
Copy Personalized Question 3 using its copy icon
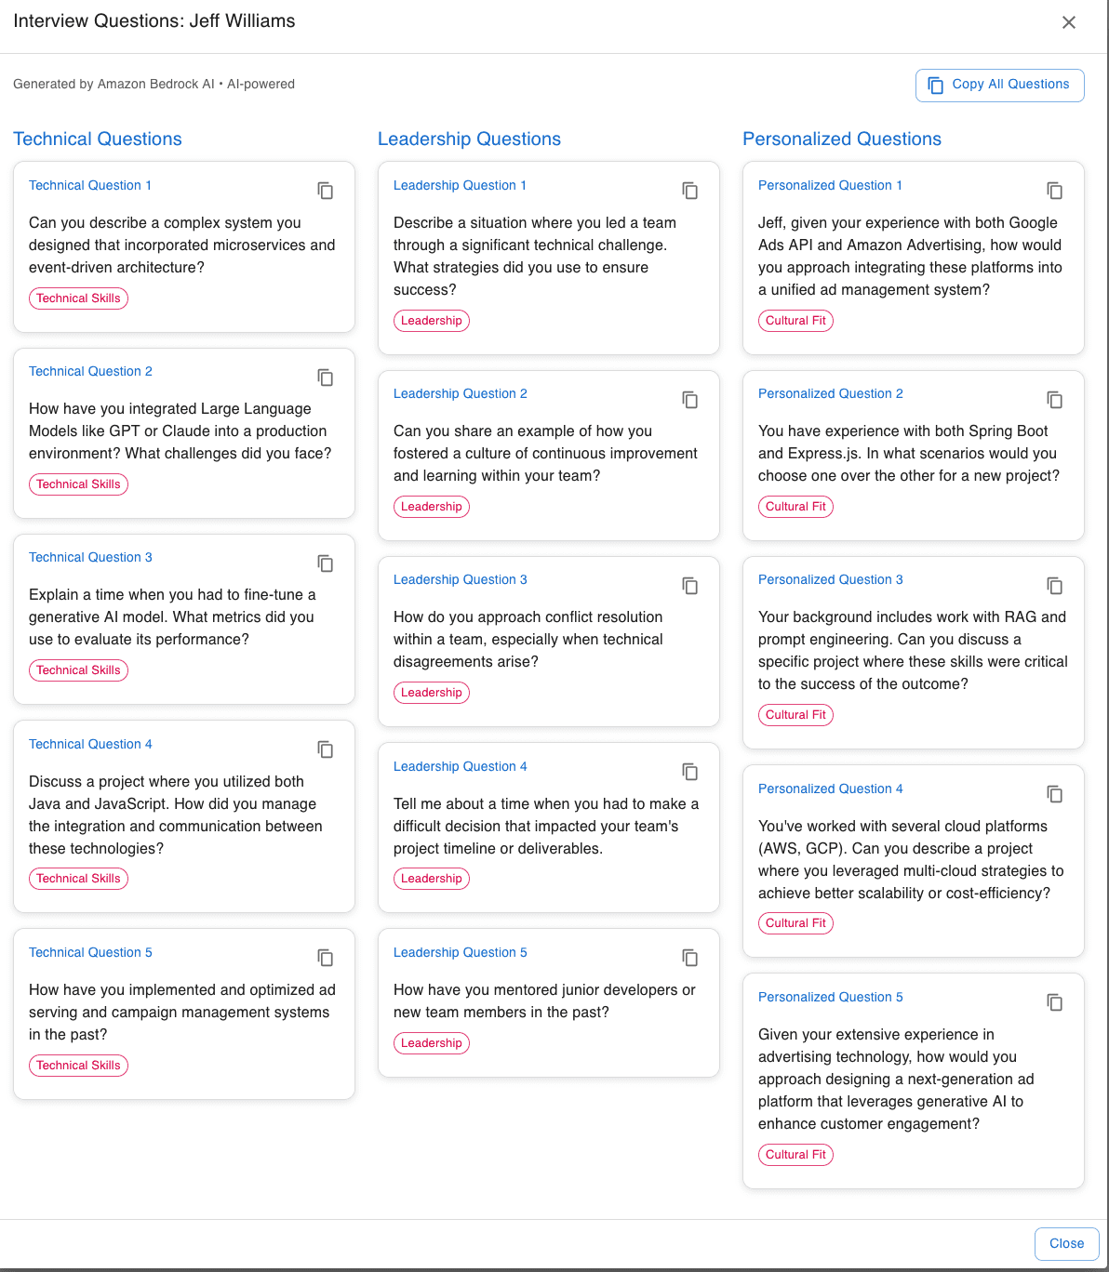click(x=1055, y=586)
